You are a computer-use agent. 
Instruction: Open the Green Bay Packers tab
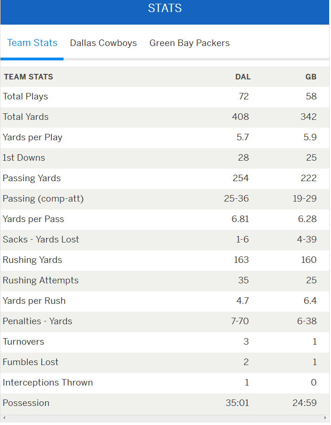click(x=189, y=43)
